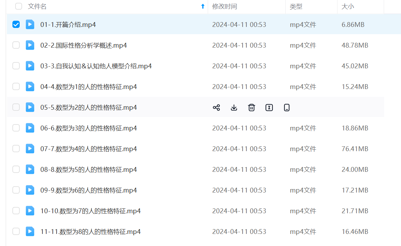
Task: Uncheck the 01-1.开篇介绍.mp4 checkbox
Action: point(16,24)
